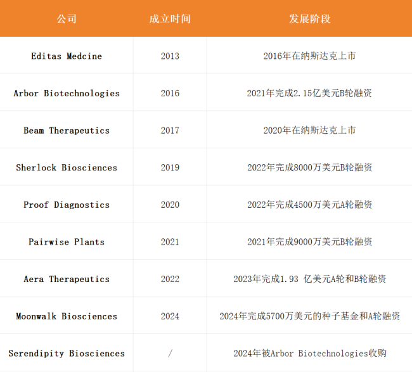Select the Aera Therapeutics cell
Image resolution: width=412 pixels, height=372 pixels.
point(67,279)
